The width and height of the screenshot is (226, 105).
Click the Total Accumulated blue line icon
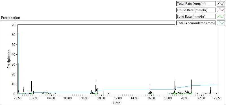(221, 23)
